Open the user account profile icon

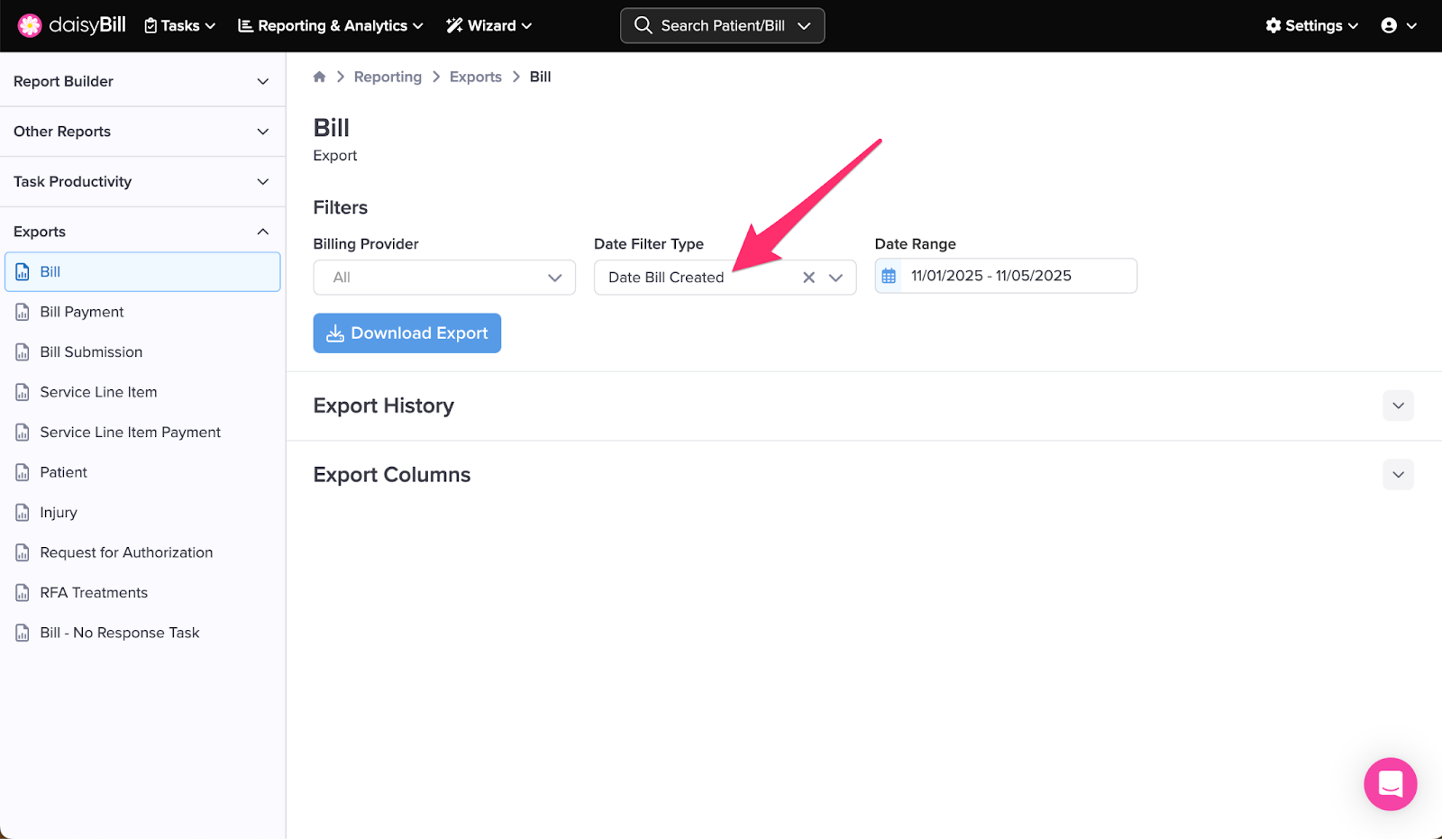(x=1389, y=25)
